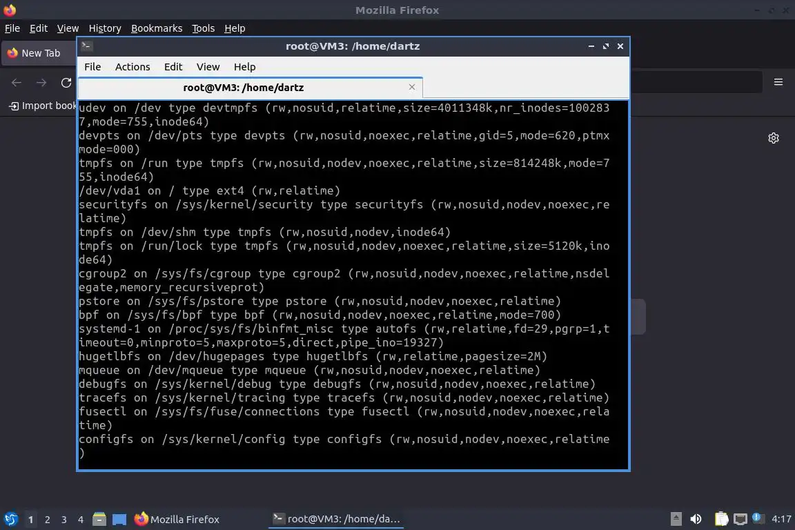795x530 pixels.
Task: Switch to root@VM3 terminal taskbar entry
Action: coord(336,519)
